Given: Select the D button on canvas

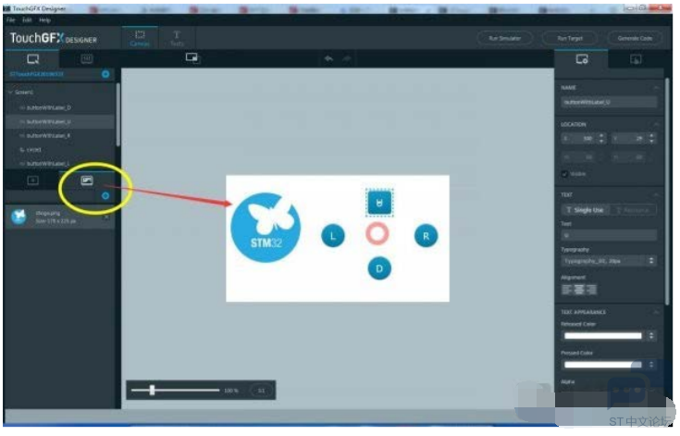Looking at the screenshot, I should (x=379, y=269).
